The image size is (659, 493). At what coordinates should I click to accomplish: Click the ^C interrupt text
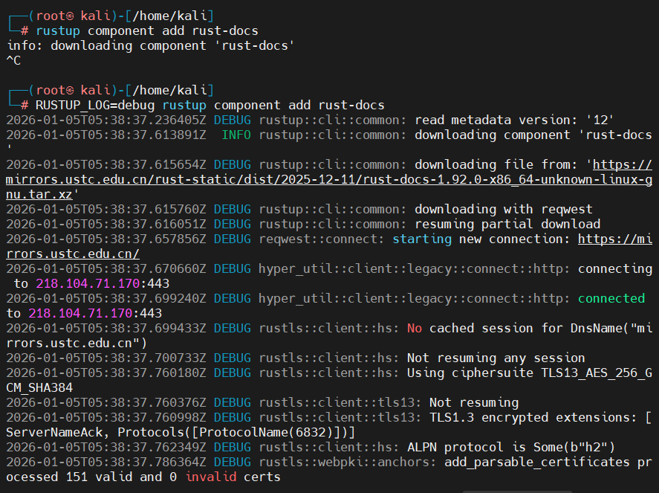point(14,60)
